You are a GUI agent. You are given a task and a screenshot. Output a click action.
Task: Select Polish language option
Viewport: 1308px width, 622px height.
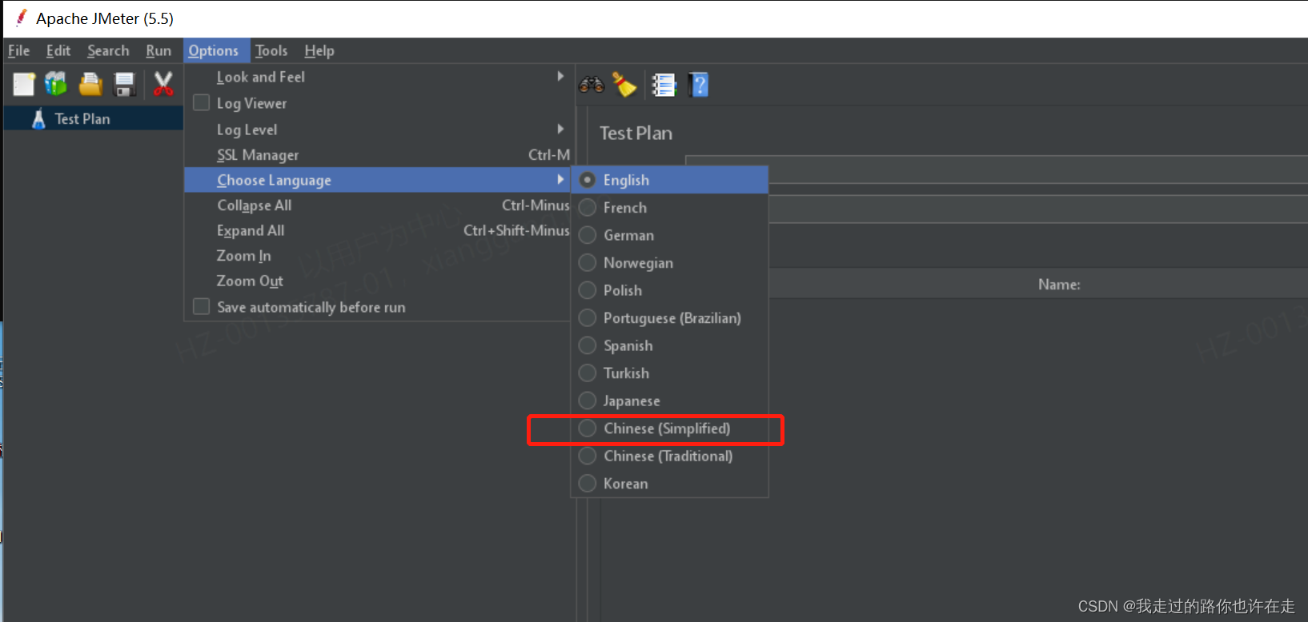[x=670, y=290]
